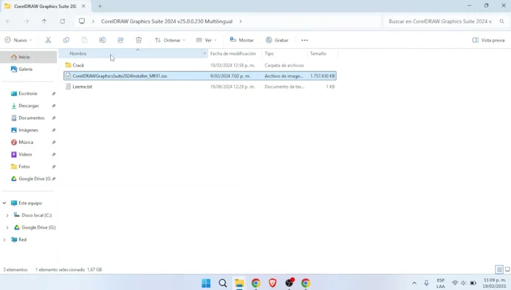This screenshot has height=290, width=511.
Task: Click ESP LAA language indicator
Action: point(441,283)
